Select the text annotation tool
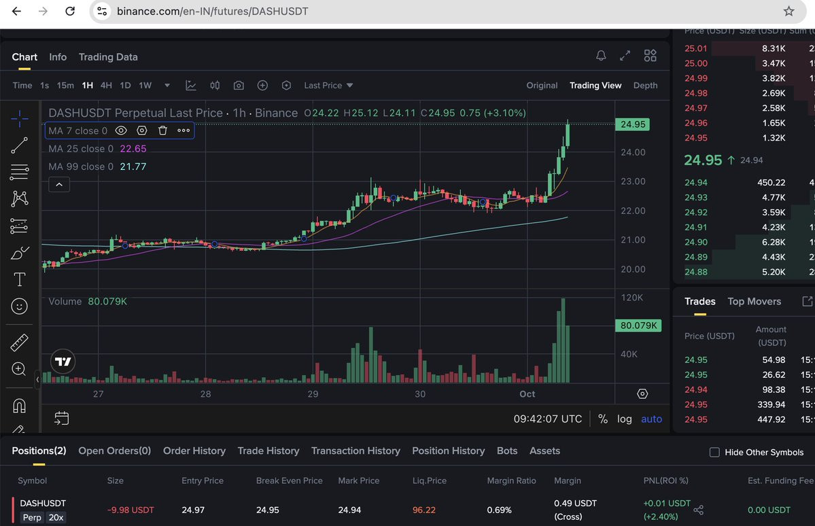Viewport: 815px width, 526px height. (19, 279)
